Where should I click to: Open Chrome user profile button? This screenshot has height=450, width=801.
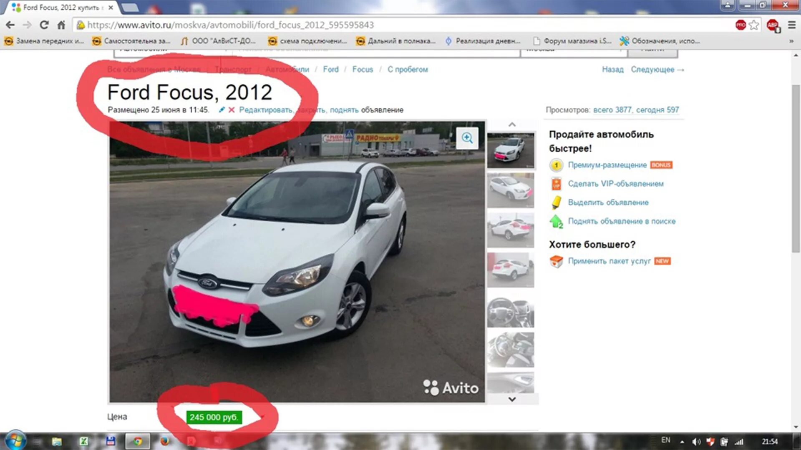[728, 5]
